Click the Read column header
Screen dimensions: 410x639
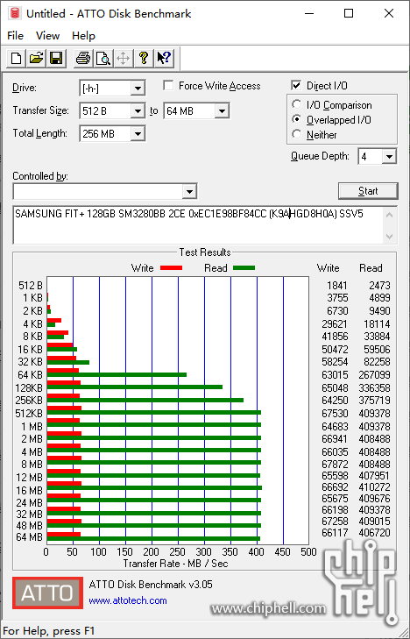[371, 268]
